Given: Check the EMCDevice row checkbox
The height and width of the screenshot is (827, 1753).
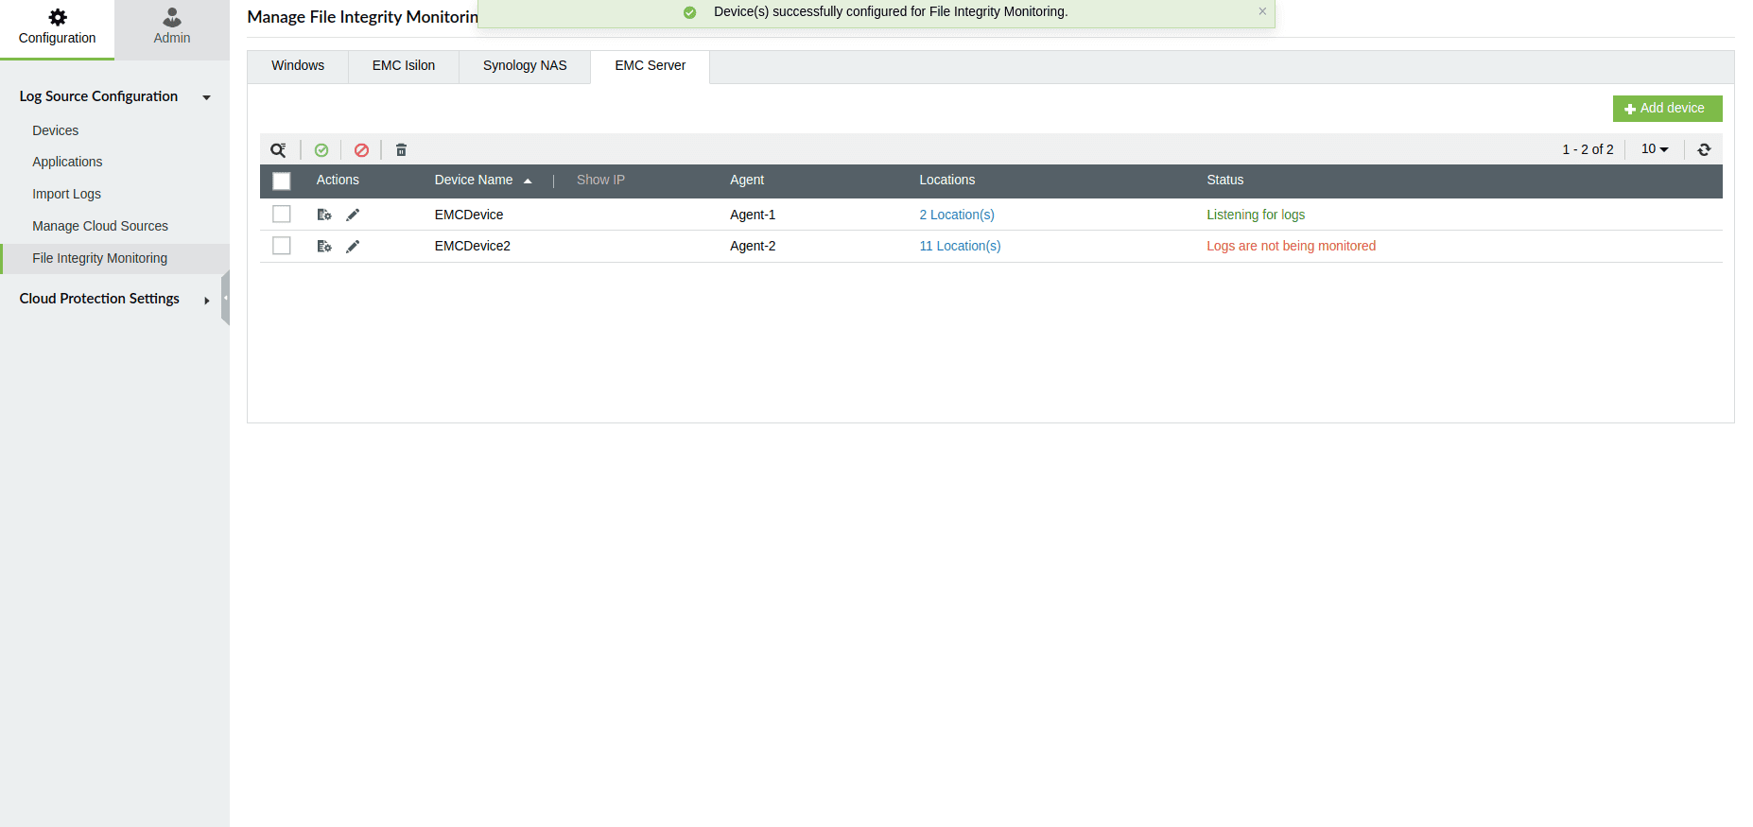Looking at the screenshot, I should pos(281,214).
